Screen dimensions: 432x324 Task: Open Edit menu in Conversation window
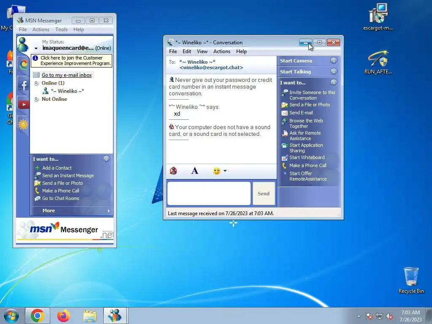[186, 51]
